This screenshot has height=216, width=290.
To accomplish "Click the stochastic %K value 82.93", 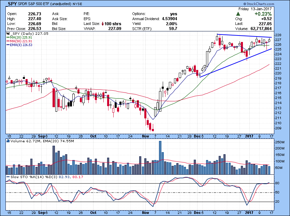I will (64, 177).
